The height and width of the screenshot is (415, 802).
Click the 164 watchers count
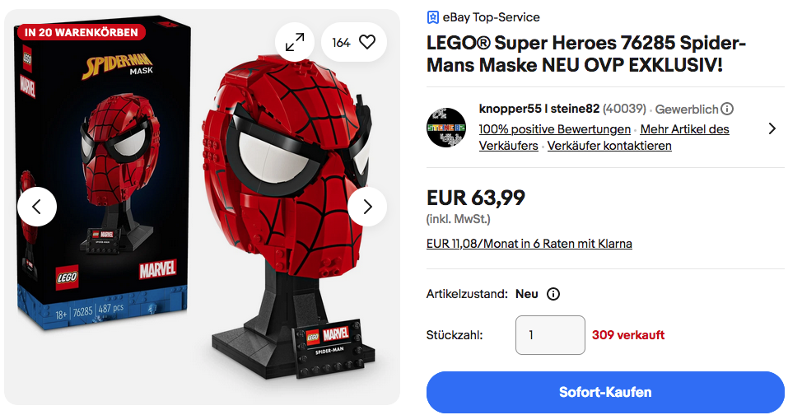tap(341, 42)
